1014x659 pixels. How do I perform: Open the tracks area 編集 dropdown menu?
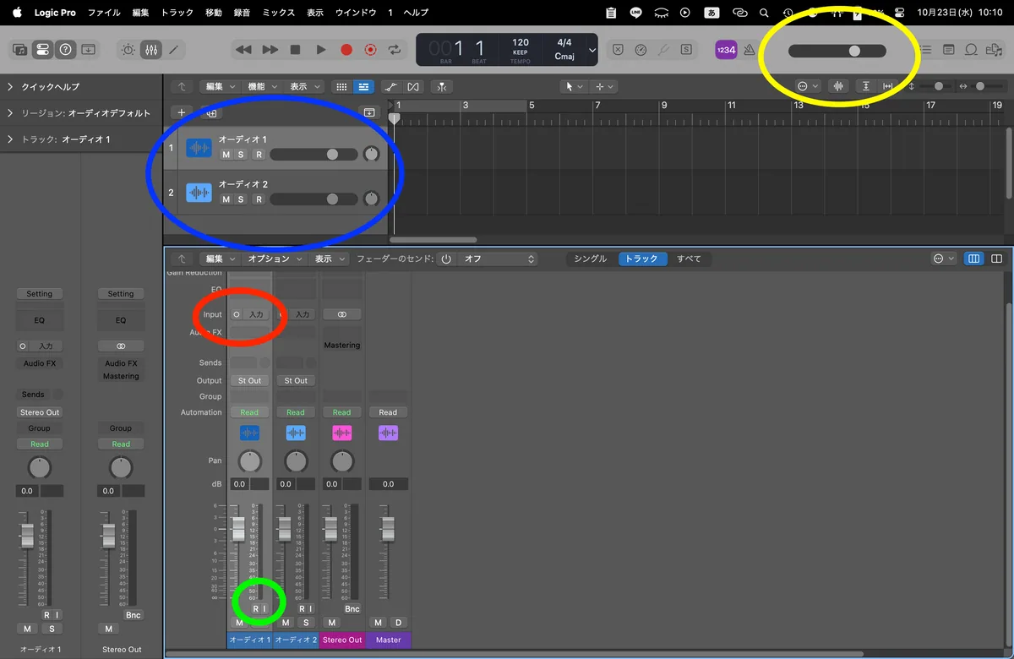point(219,86)
